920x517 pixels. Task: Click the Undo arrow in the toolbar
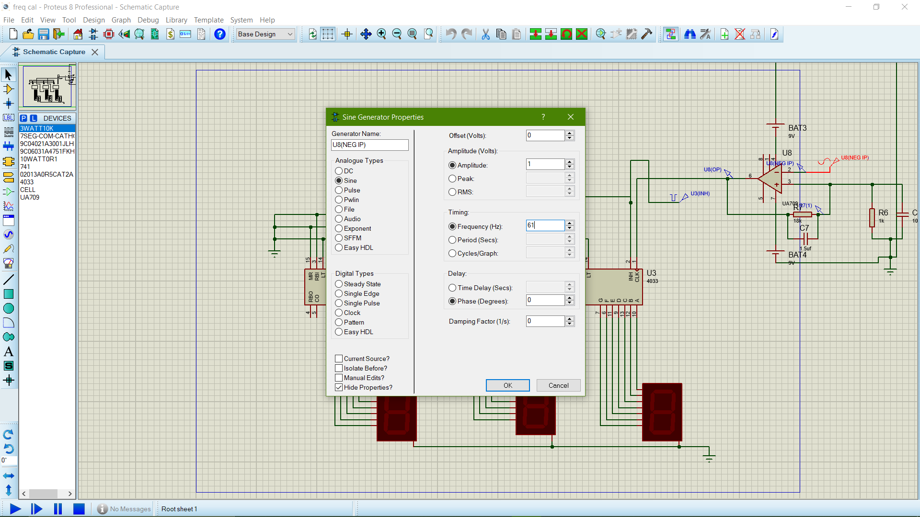[x=451, y=34]
